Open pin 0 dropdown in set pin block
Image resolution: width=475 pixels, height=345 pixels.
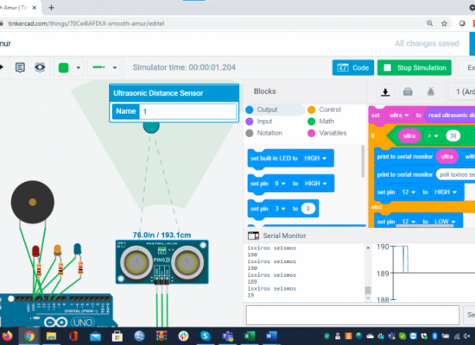280,184
